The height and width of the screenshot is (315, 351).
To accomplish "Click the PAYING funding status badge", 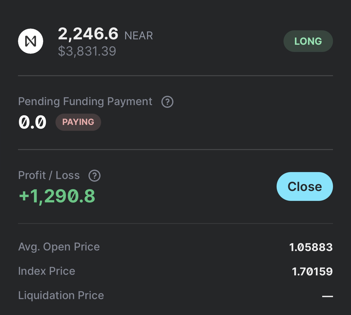I will click(78, 122).
